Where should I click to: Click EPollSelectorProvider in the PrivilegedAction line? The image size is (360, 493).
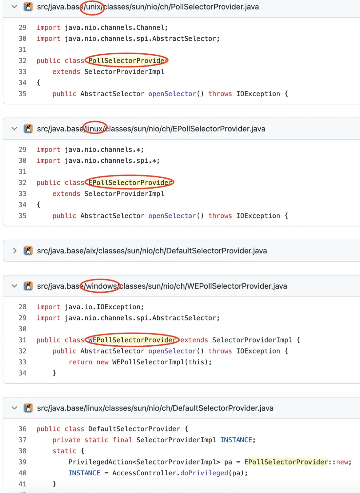click(x=286, y=462)
